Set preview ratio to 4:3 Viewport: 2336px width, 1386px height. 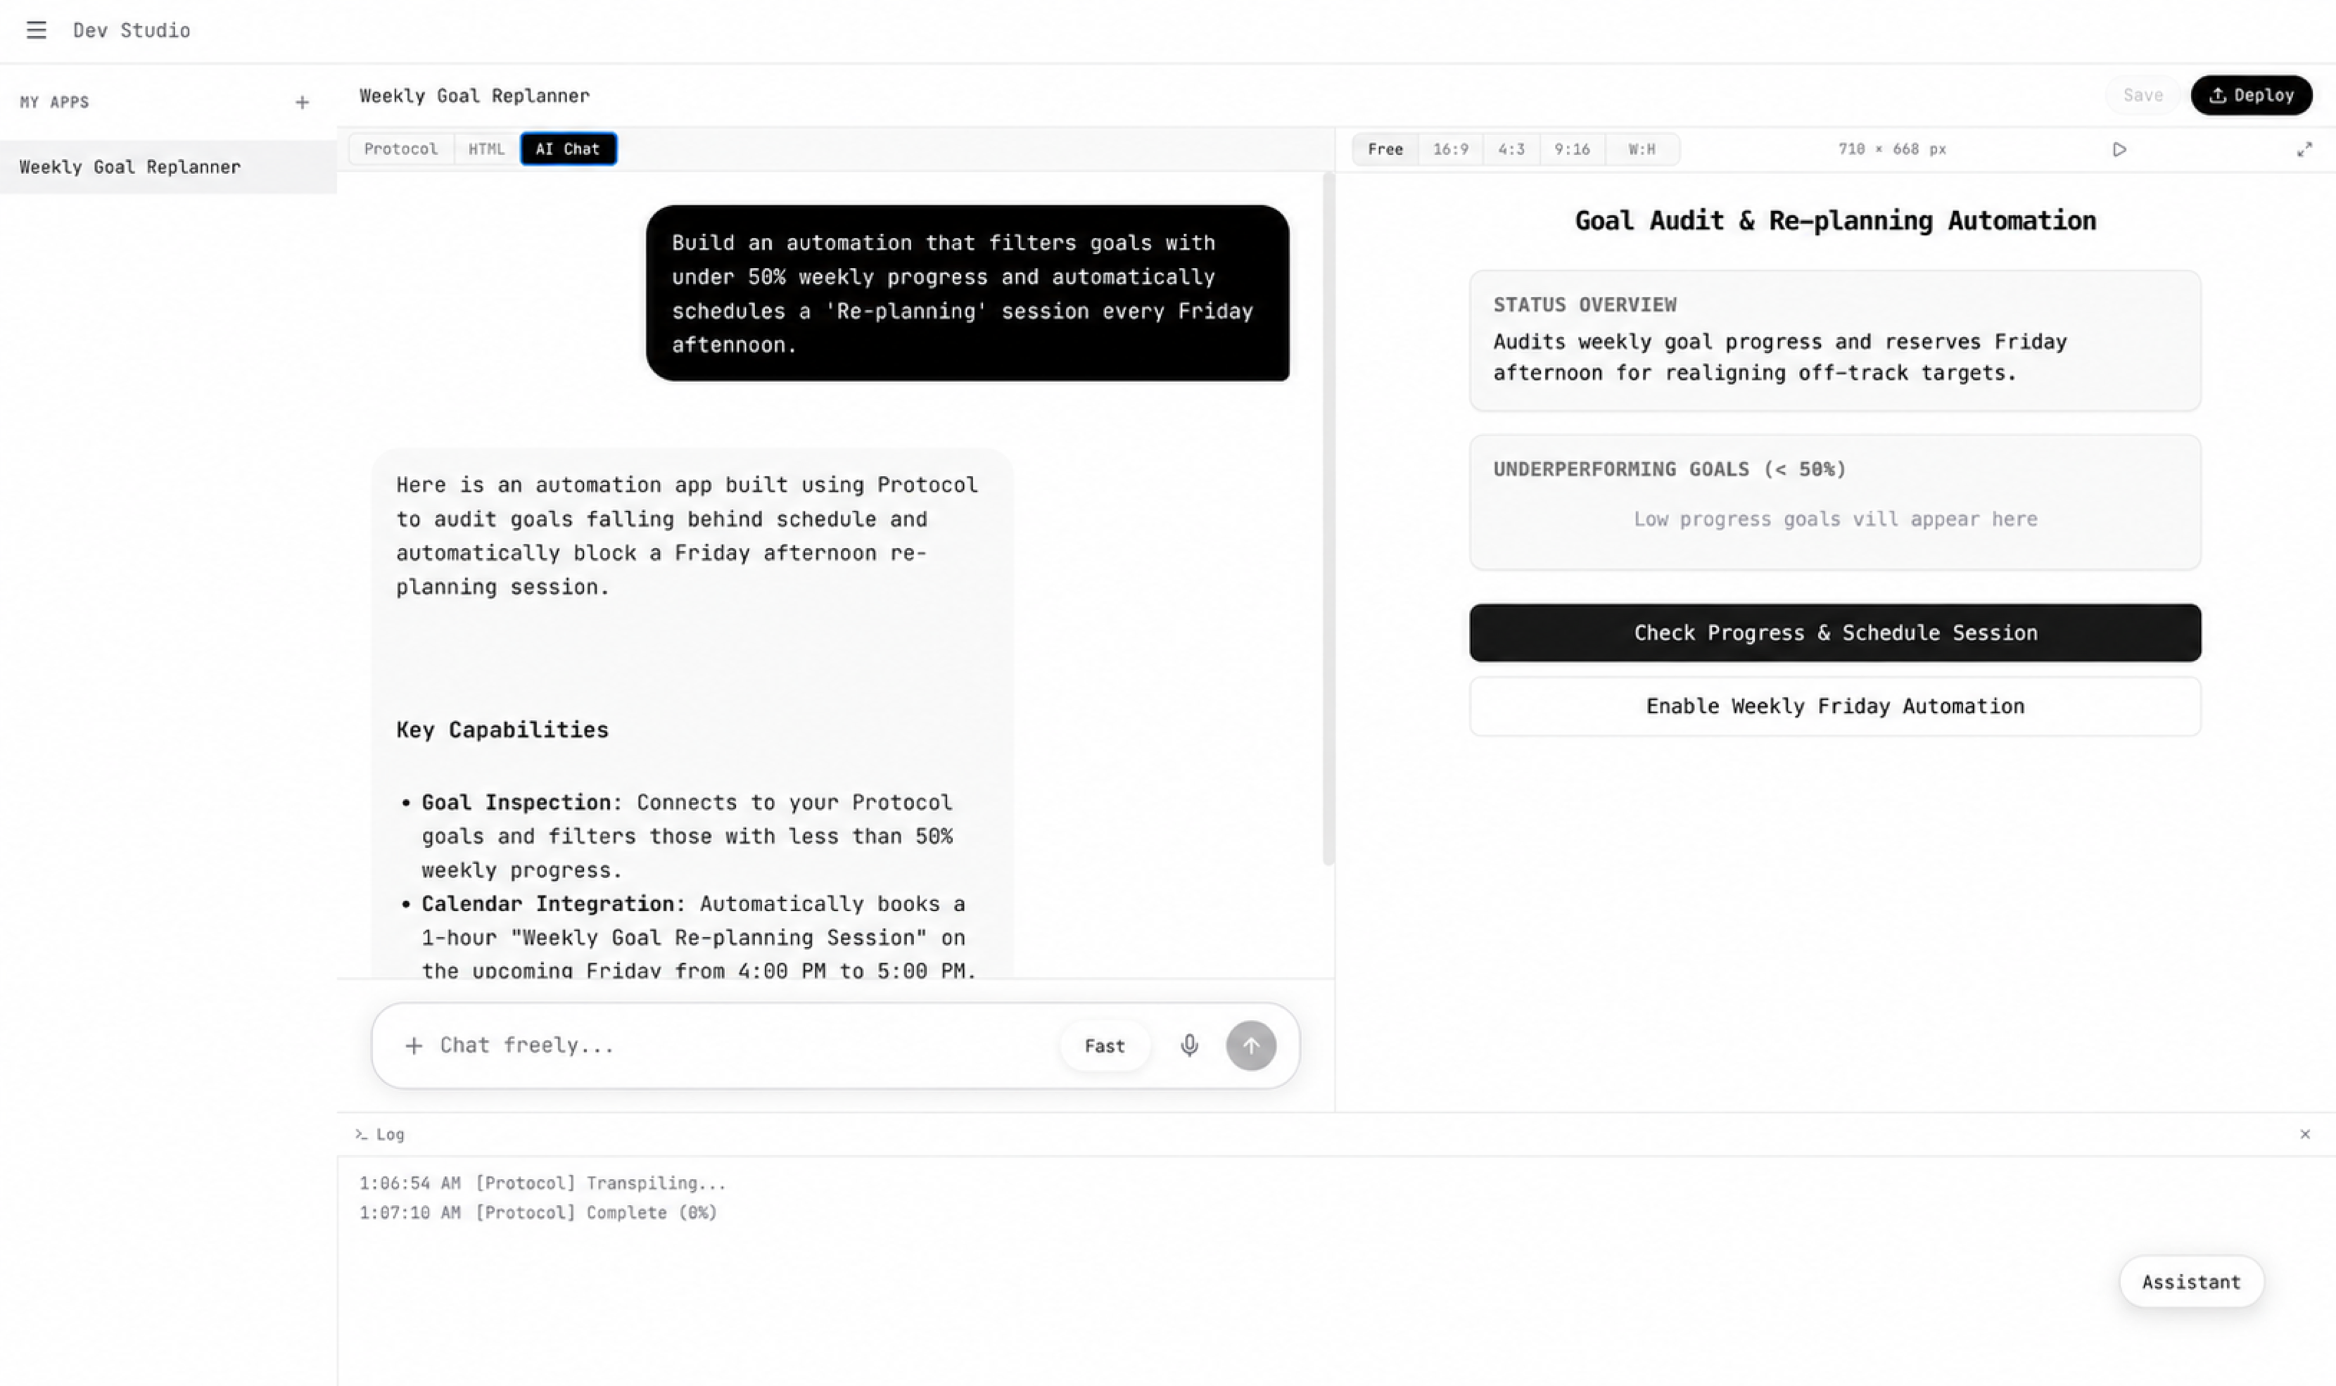(x=1511, y=149)
